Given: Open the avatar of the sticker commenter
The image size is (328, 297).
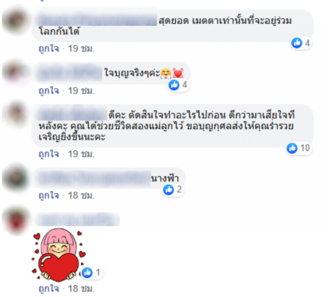Looking at the screenshot, I should [15, 220].
